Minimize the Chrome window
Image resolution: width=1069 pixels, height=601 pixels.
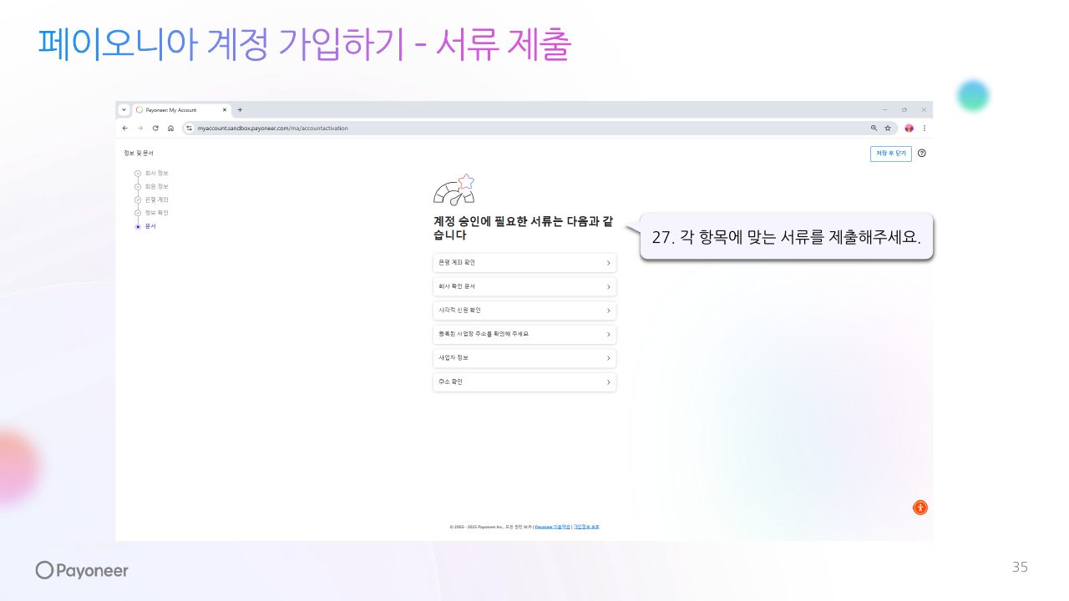pyautogui.click(x=885, y=110)
